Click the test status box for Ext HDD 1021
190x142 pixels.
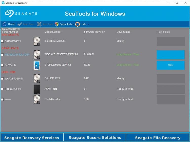point(170,79)
